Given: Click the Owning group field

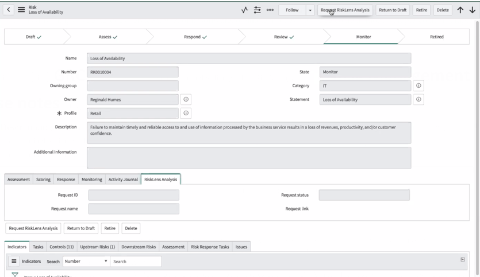Looking at the screenshot, I should tap(133, 86).
